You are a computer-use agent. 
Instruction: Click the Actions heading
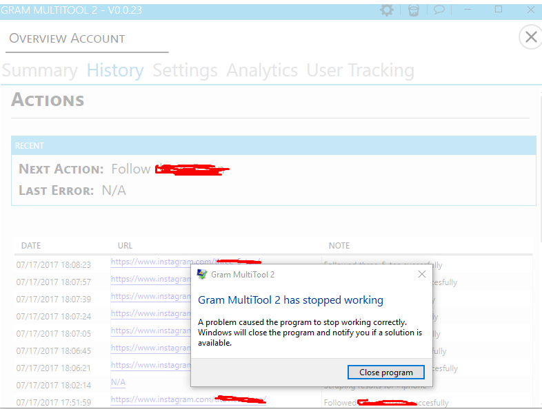click(48, 100)
